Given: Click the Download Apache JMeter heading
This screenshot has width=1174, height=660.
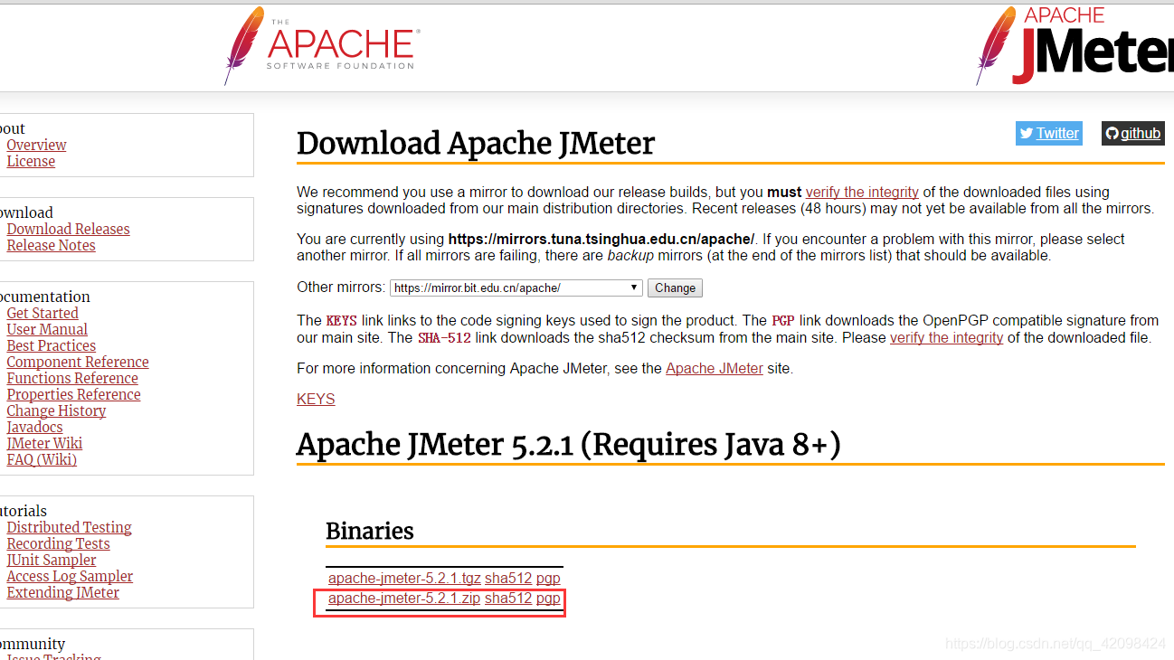Looking at the screenshot, I should click(x=476, y=144).
